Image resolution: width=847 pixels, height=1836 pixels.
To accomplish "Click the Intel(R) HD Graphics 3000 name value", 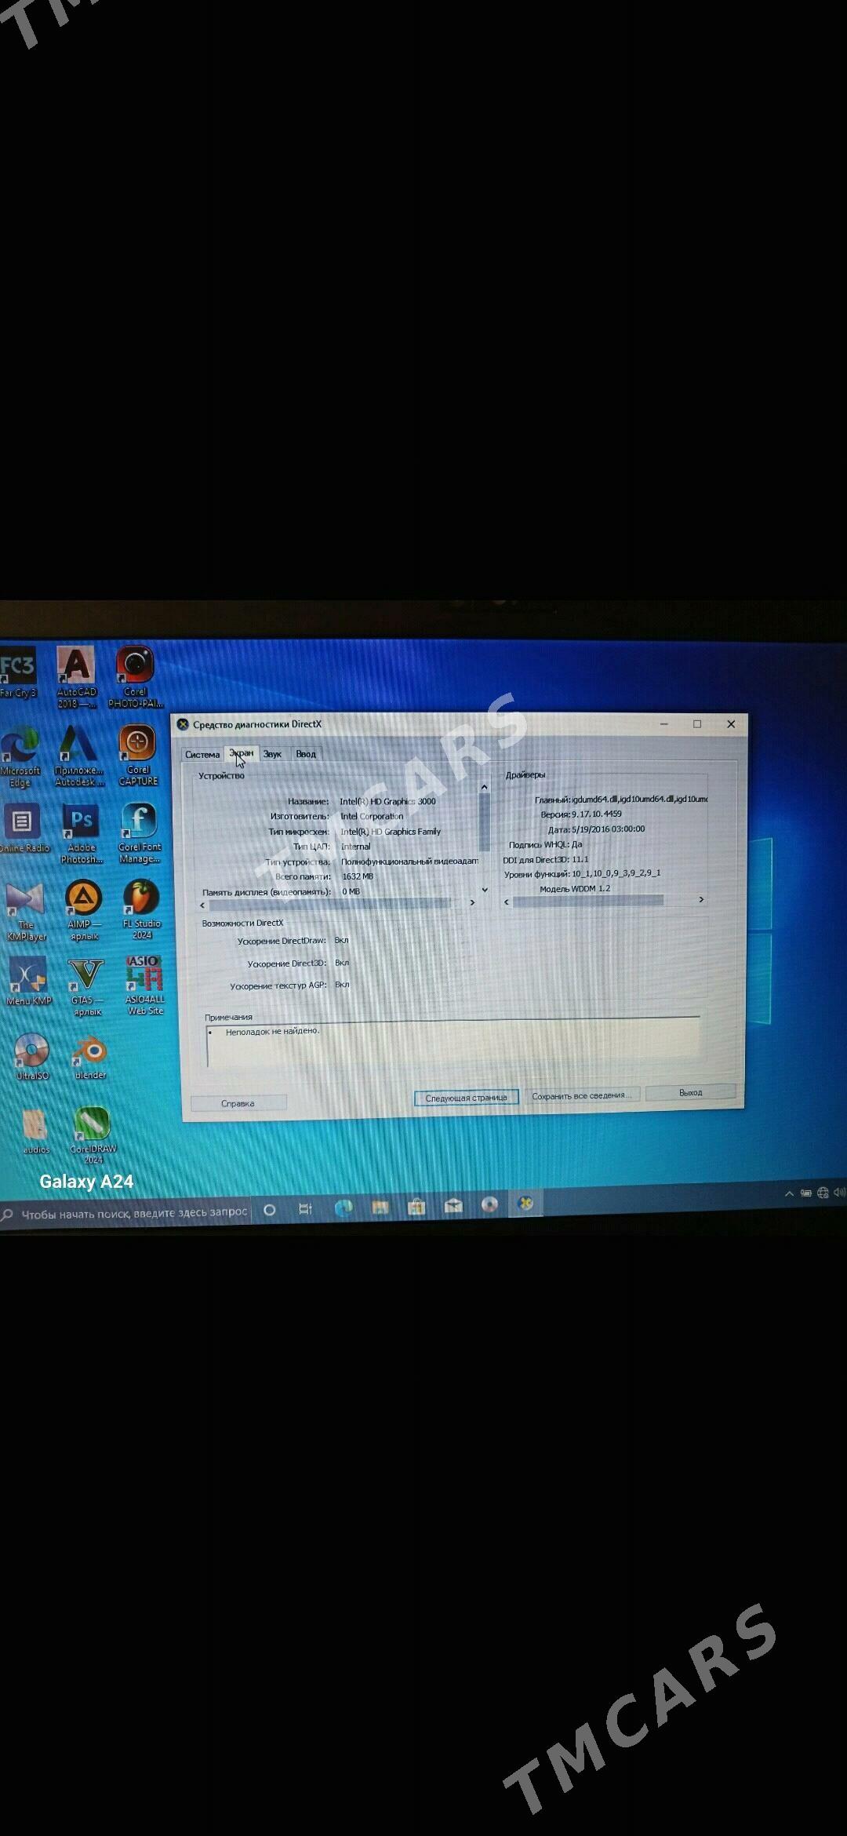I will click(x=387, y=801).
